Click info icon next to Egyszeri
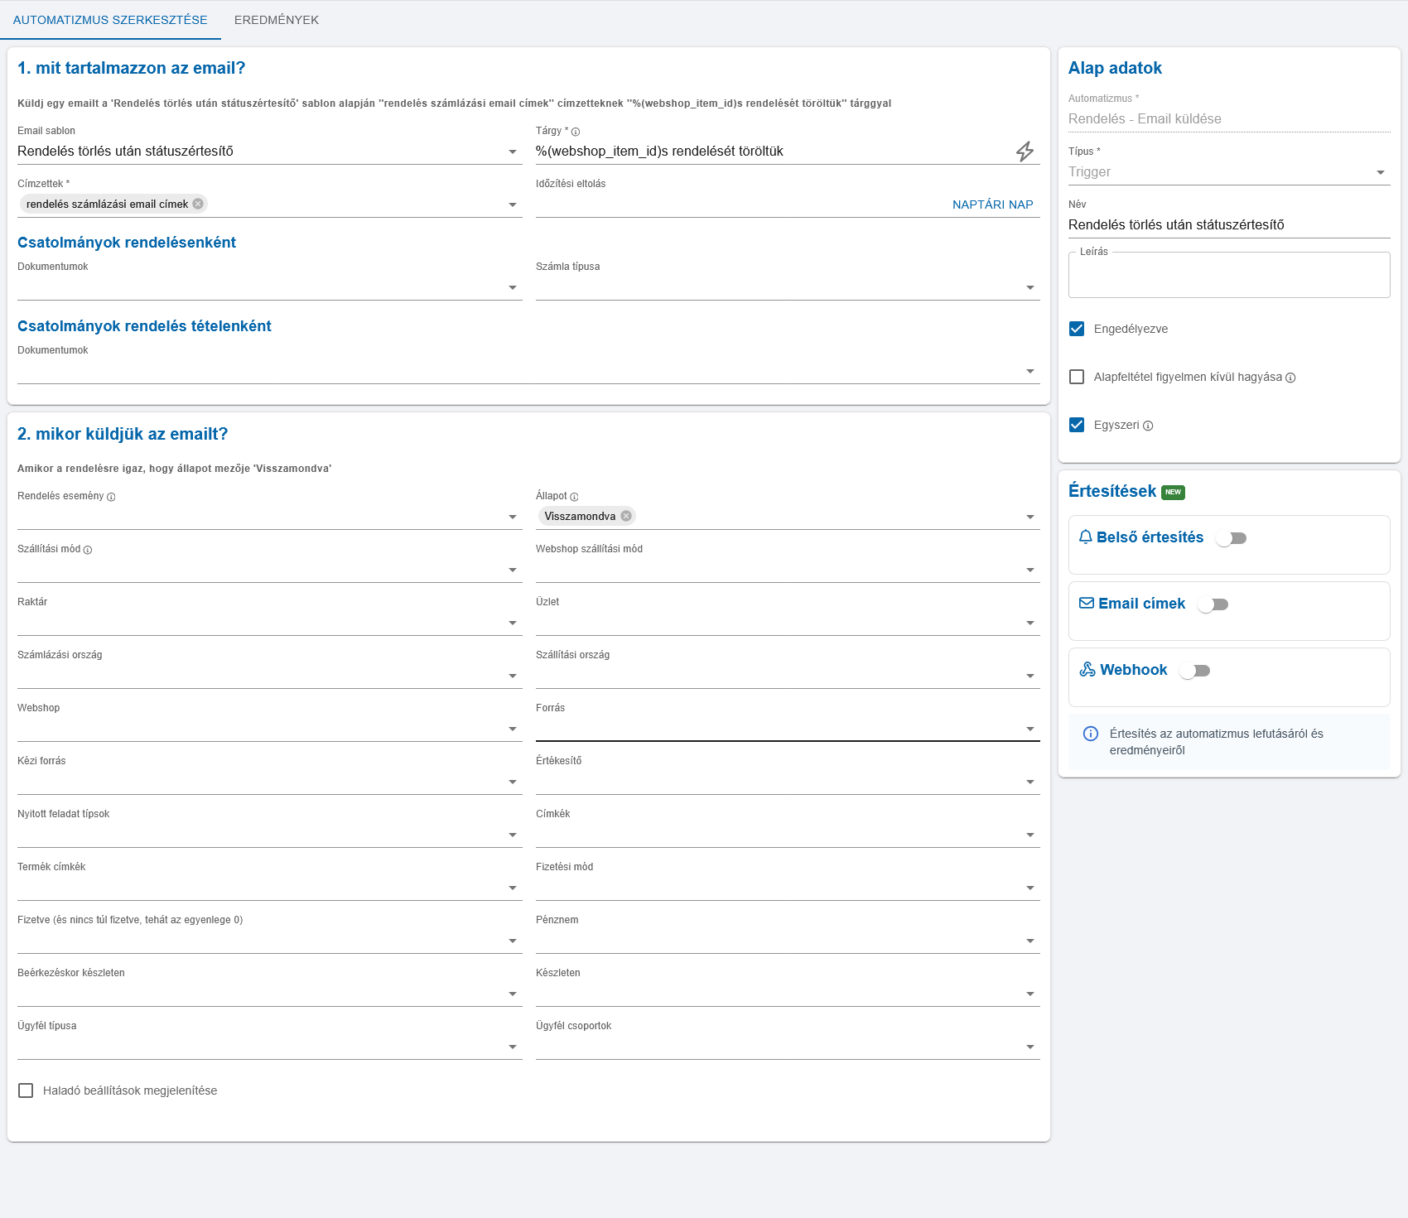 pyautogui.click(x=1148, y=426)
